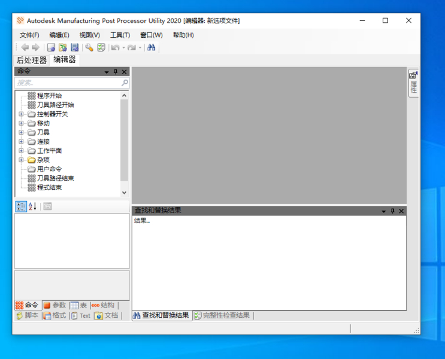
Task: Open 查找和替换结果 panel options dropdown arrow
Action: point(384,211)
